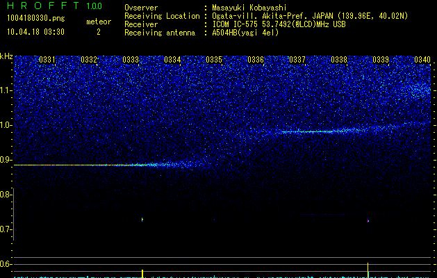Click time marker 0331
This screenshot has height=278, width=437.
[x=47, y=60]
